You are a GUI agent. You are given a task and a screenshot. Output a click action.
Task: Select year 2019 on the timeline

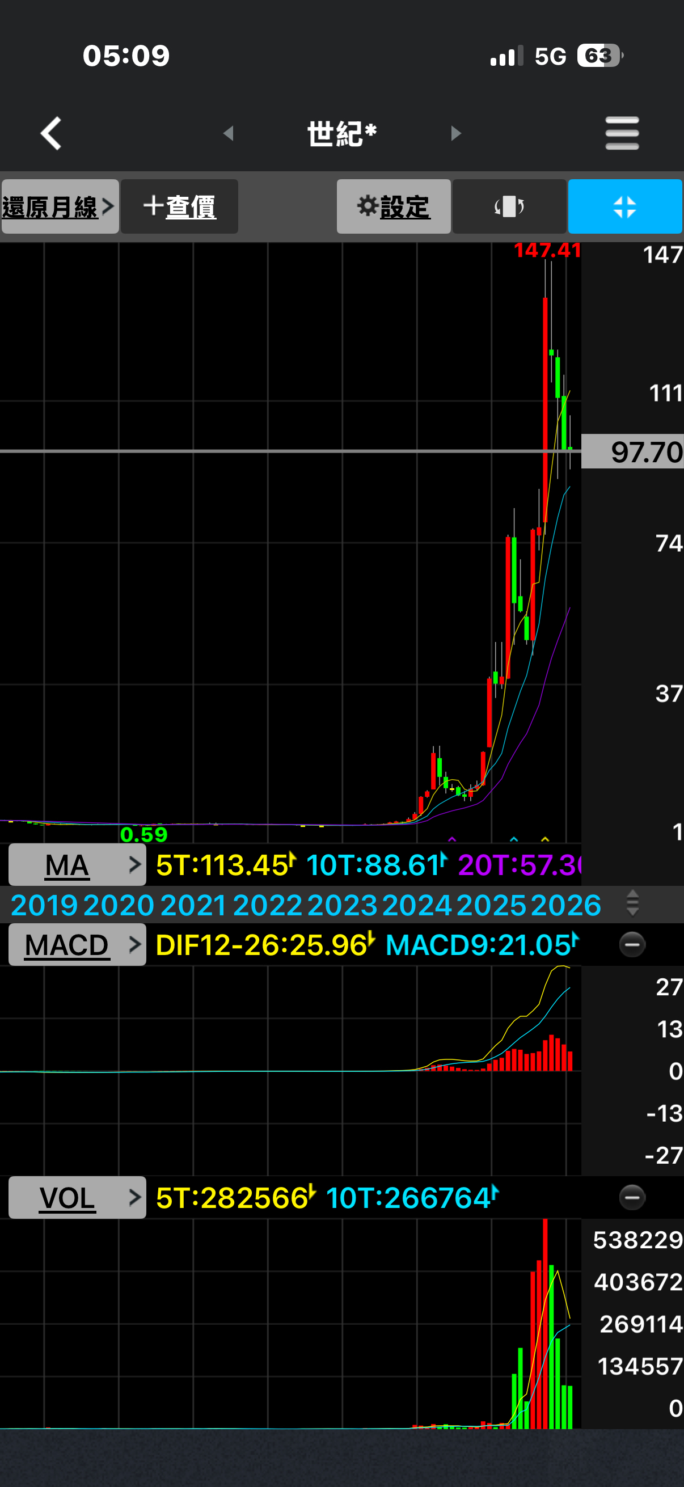[x=44, y=905]
